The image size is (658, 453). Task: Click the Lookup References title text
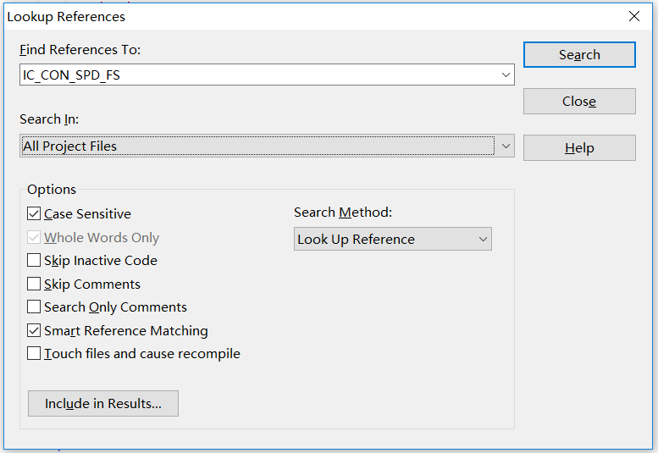click(66, 17)
